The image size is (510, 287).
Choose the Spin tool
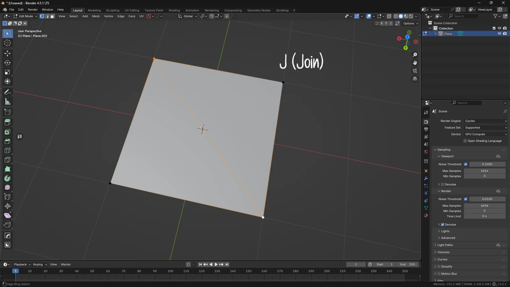coord(7,178)
